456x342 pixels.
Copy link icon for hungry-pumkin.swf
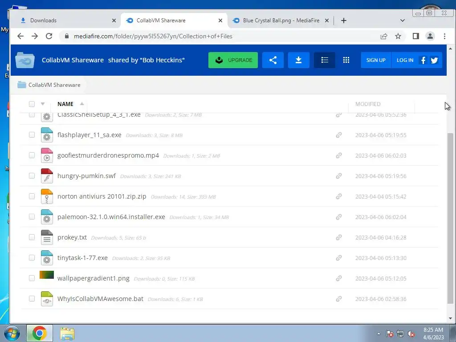point(339,176)
